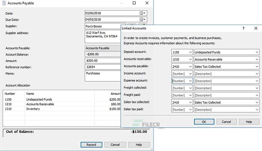Open Sales tax paid description dropdown
Image resolution: width=262 pixels, height=151 pixels.
pyautogui.click(x=257, y=110)
